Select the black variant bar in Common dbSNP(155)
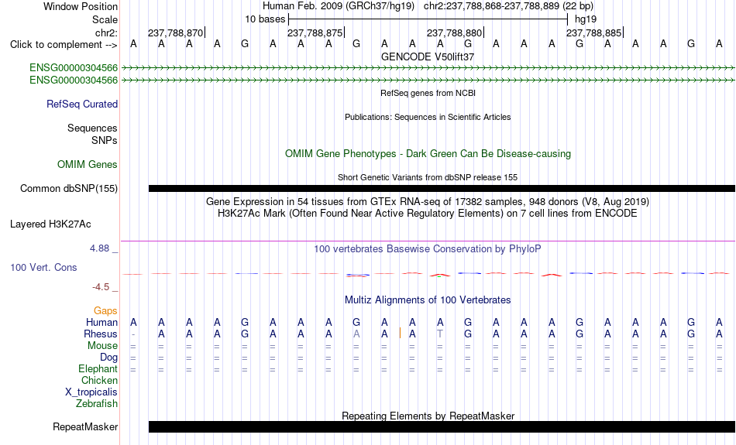The height and width of the screenshot is (445, 736). coord(442,189)
